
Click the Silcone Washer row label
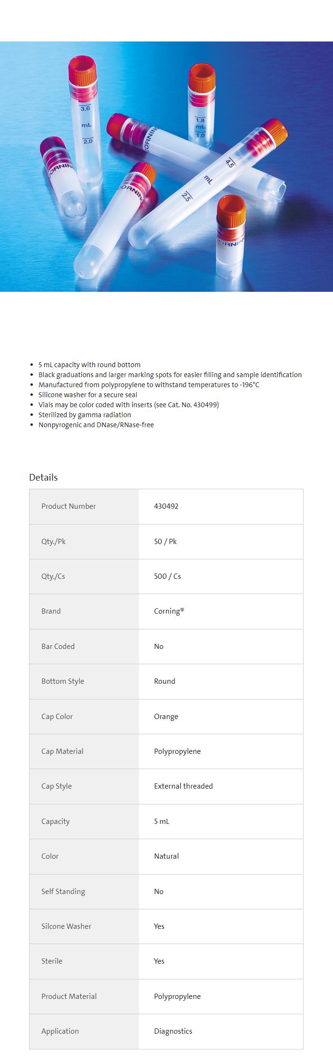[x=66, y=926]
